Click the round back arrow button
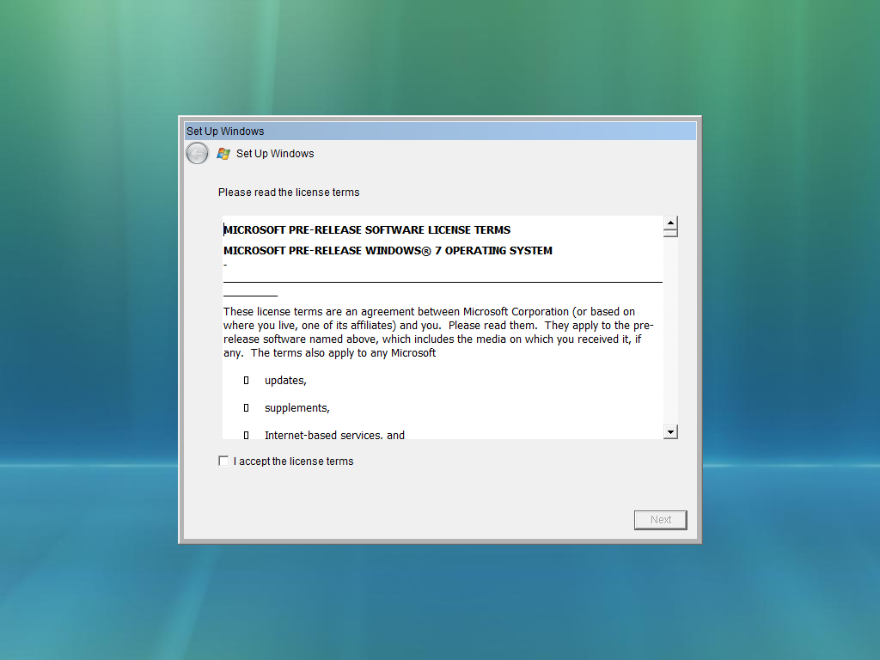 (197, 154)
